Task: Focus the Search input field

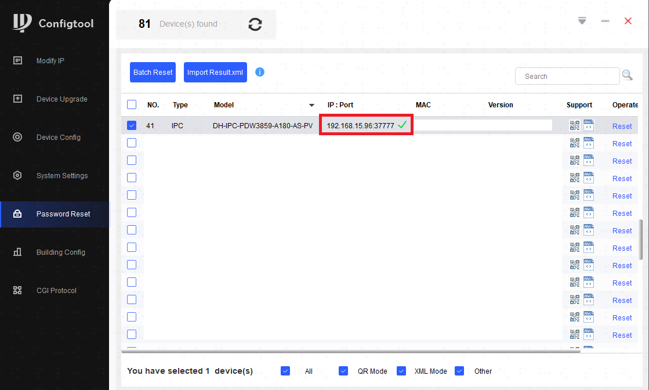Action: pos(567,76)
